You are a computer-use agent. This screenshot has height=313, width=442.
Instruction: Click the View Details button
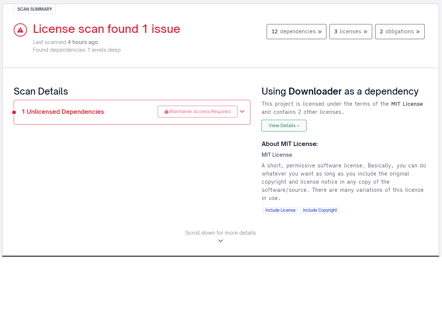click(x=284, y=126)
